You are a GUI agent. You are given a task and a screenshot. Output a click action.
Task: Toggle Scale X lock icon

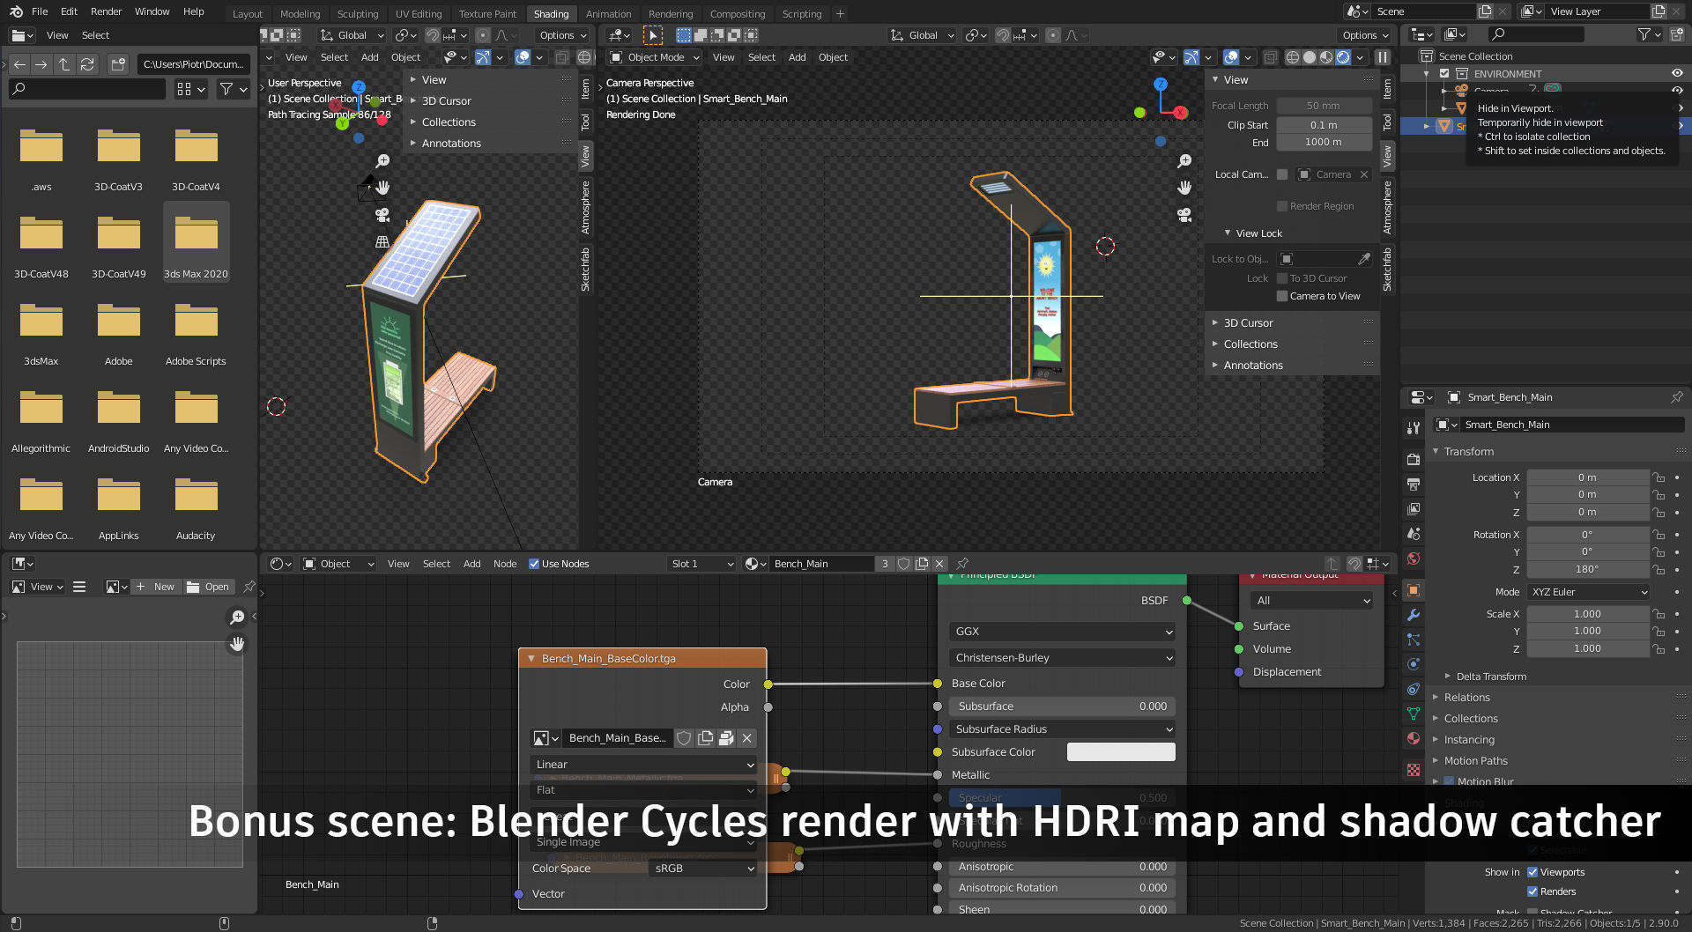pyautogui.click(x=1659, y=614)
